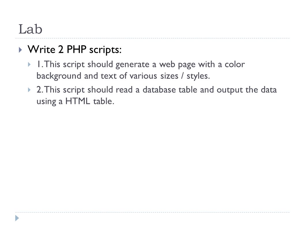Click the word "output" in item 2
This screenshot has height=229, width=305.
pyautogui.click(x=229, y=90)
